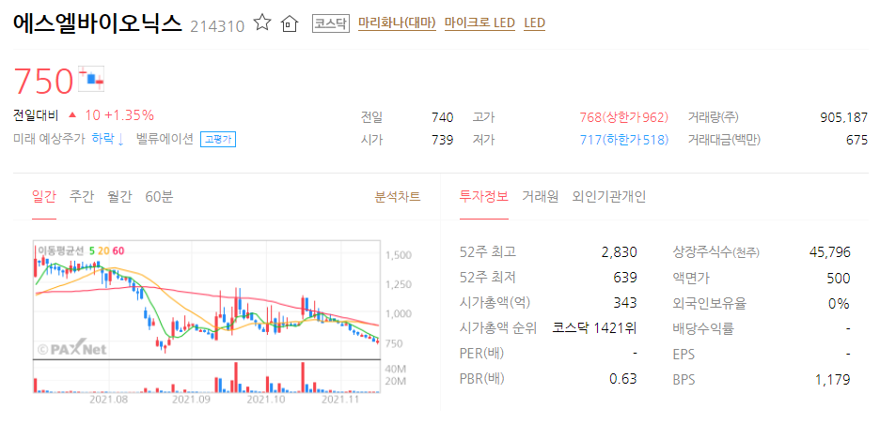
Task: Click the 상장주식수 value 45,796
Action: pos(830,252)
